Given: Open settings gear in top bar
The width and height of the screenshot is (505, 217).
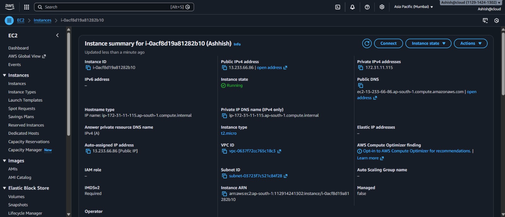Looking at the screenshot, I should 382,7.
